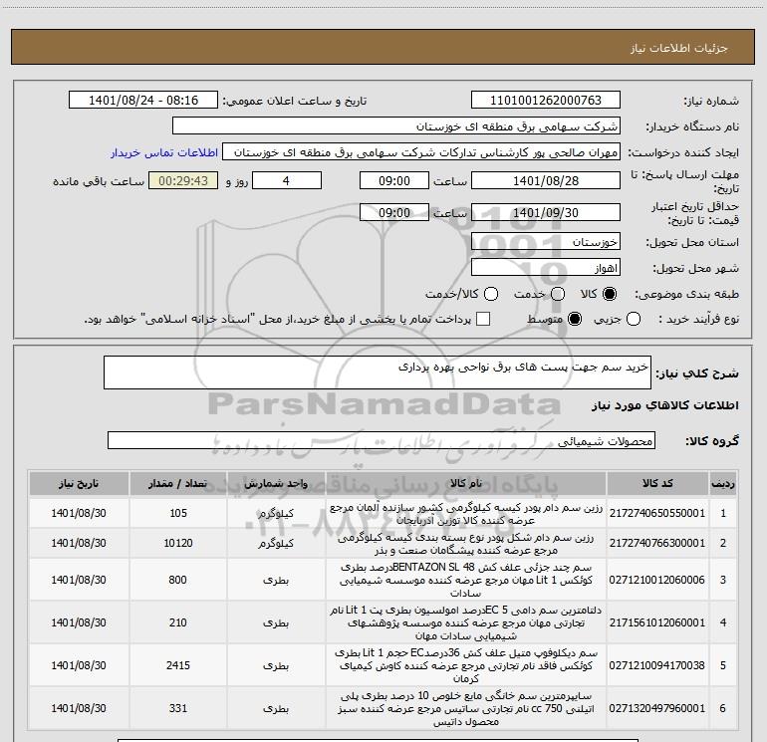Click the Deltamethrin EC 5 product name cell
767x742 pixels.
pyautogui.click(x=466, y=622)
